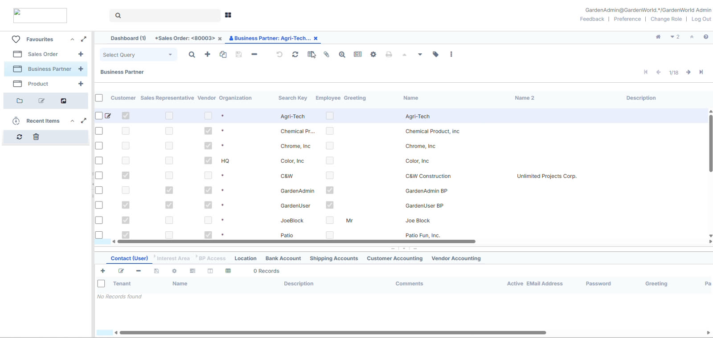Tick the select-all checkbox in grid header
Viewport: 713px width, 338px height.
pyautogui.click(x=99, y=98)
